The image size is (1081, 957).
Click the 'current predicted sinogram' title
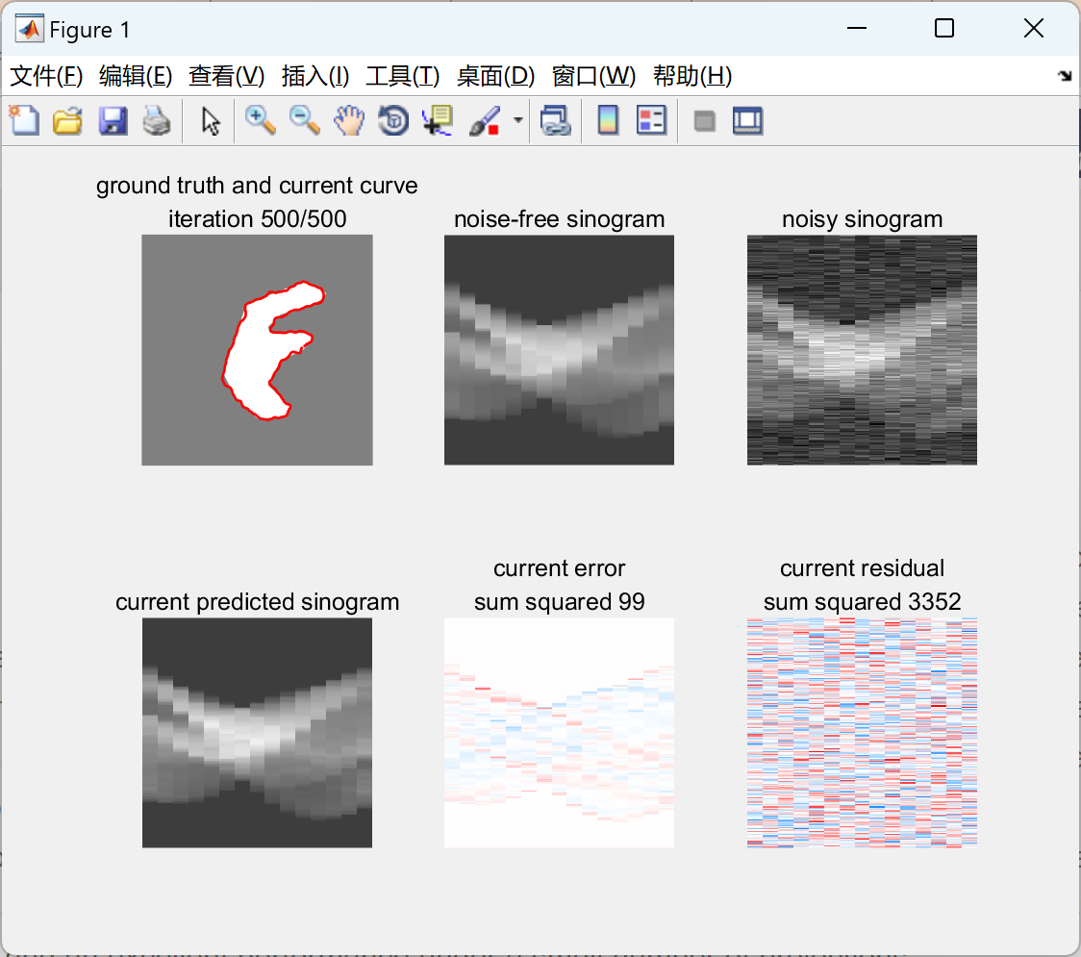[x=257, y=602]
